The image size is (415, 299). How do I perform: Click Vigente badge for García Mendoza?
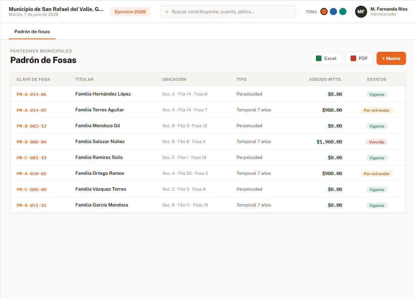click(377, 205)
